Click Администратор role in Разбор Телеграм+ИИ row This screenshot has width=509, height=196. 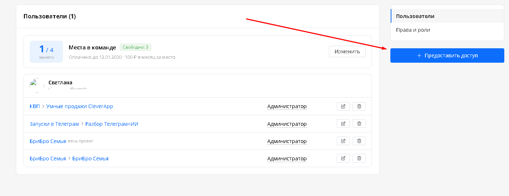pos(287,124)
